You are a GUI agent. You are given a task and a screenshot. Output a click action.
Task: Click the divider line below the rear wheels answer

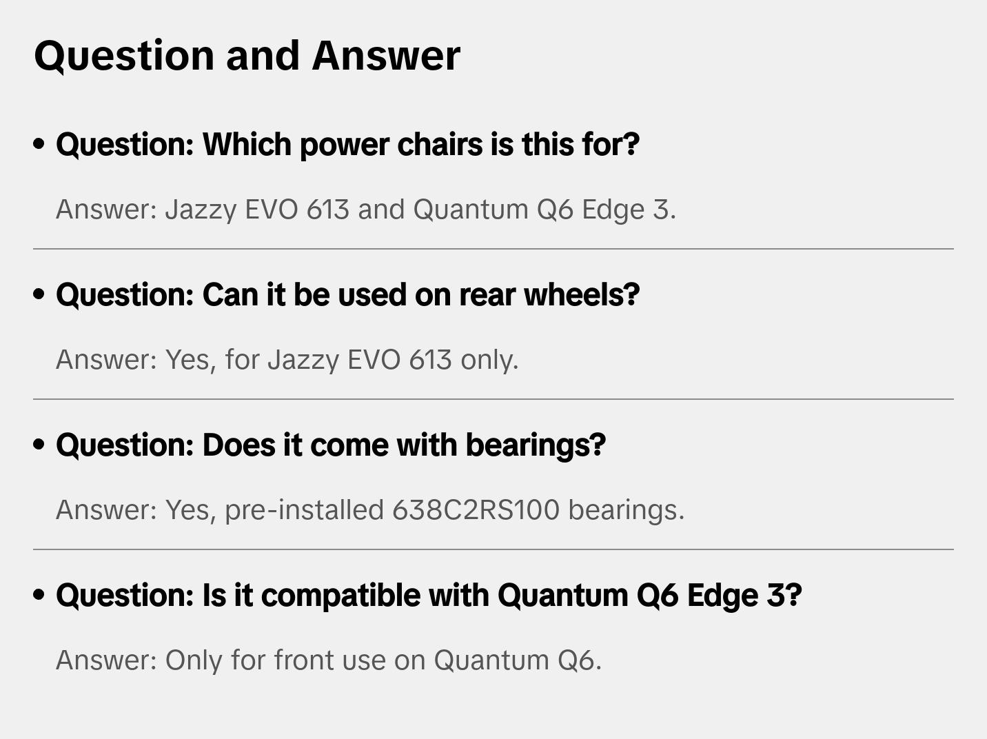pyautogui.click(x=493, y=398)
